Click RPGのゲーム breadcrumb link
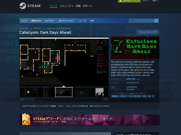Screen dimensions: 181x135 (x=39, y=29)
